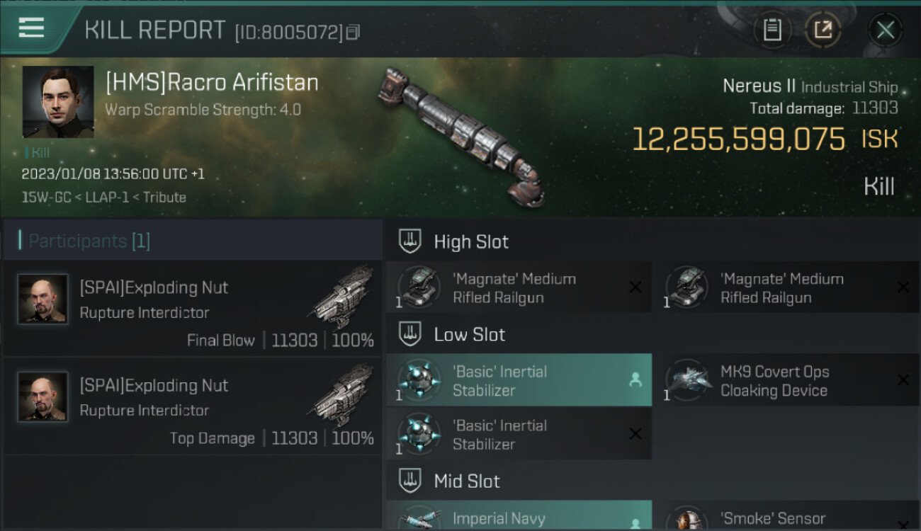Select first 'Magnate' Medium Rifled Railgun
This screenshot has width=921, height=531.
[x=519, y=287]
